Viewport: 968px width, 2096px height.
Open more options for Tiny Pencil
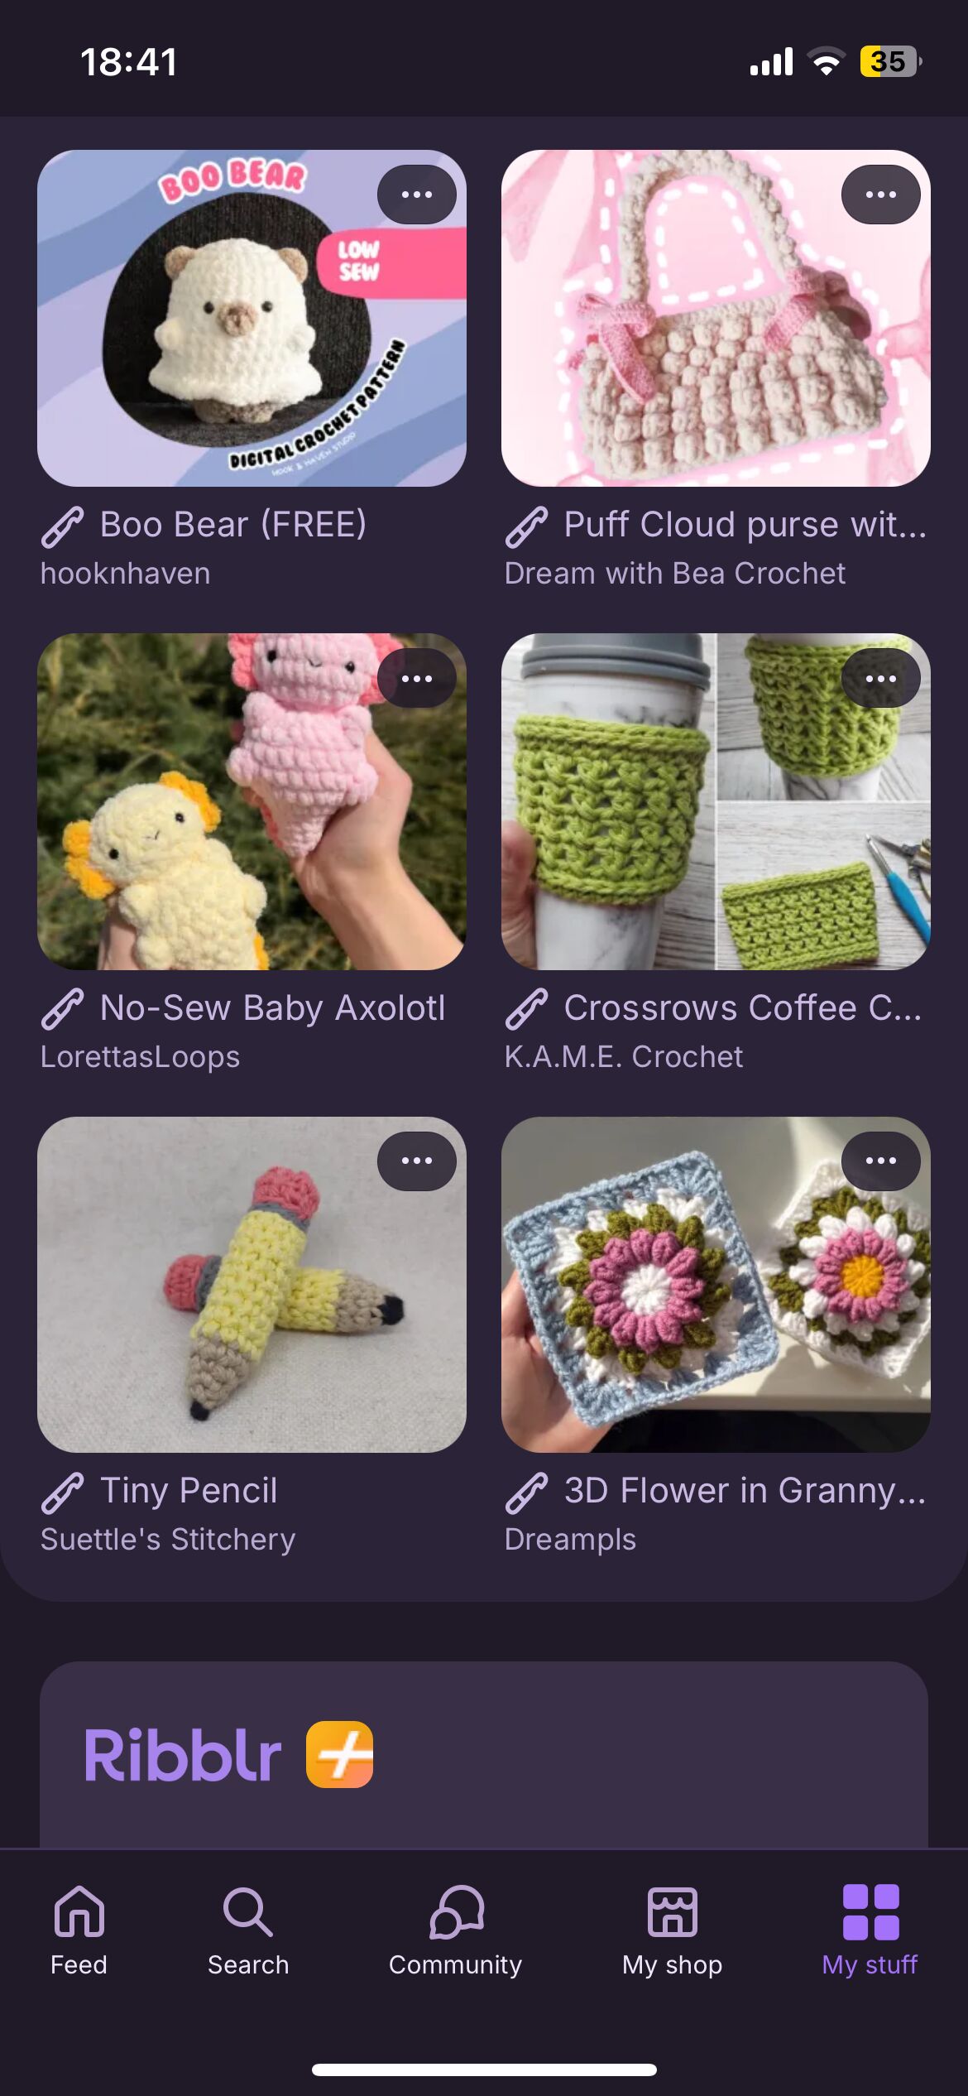click(x=417, y=1161)
